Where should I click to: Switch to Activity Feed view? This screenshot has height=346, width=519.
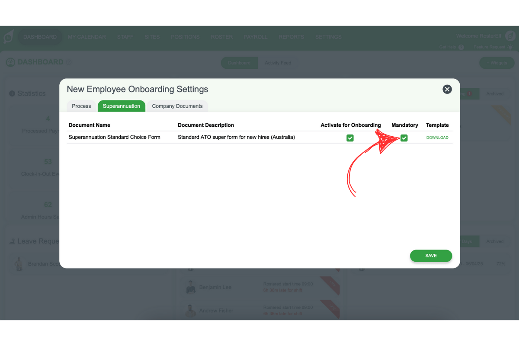[x=278, y=63]
